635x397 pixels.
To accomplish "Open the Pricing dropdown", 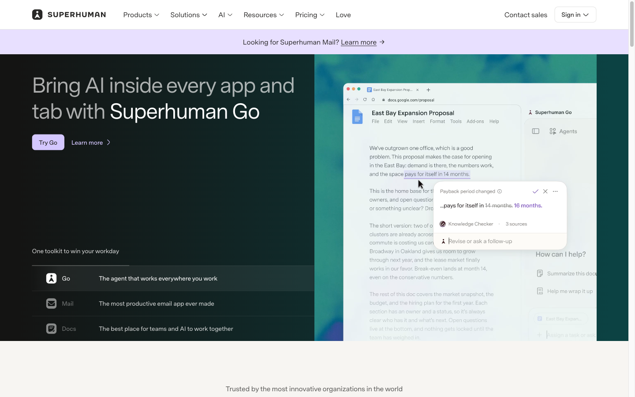I will (310, 15).
